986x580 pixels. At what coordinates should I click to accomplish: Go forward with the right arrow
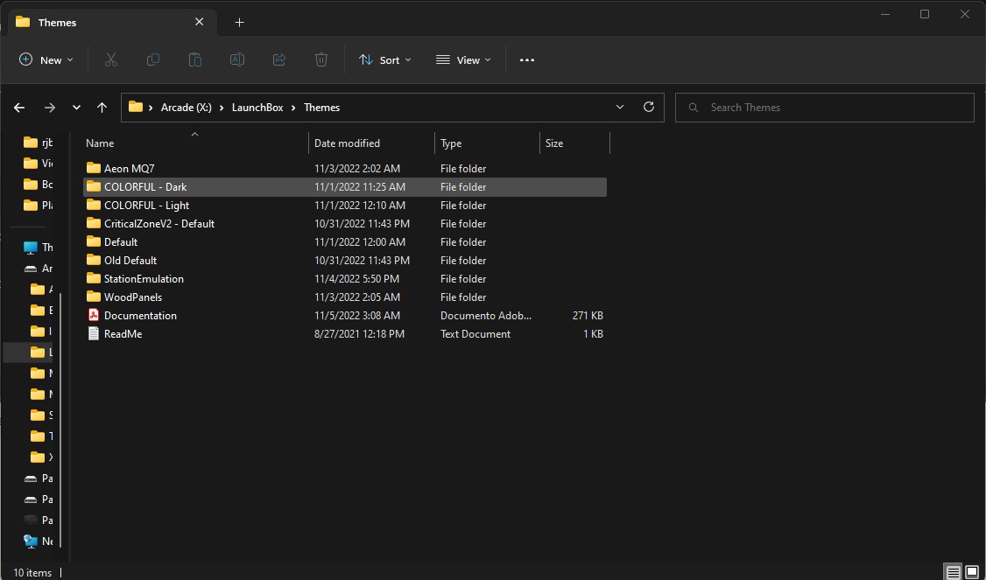50,108
